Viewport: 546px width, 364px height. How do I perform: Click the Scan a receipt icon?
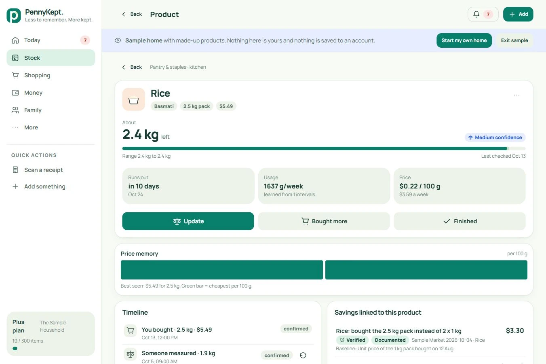(15, 170)
